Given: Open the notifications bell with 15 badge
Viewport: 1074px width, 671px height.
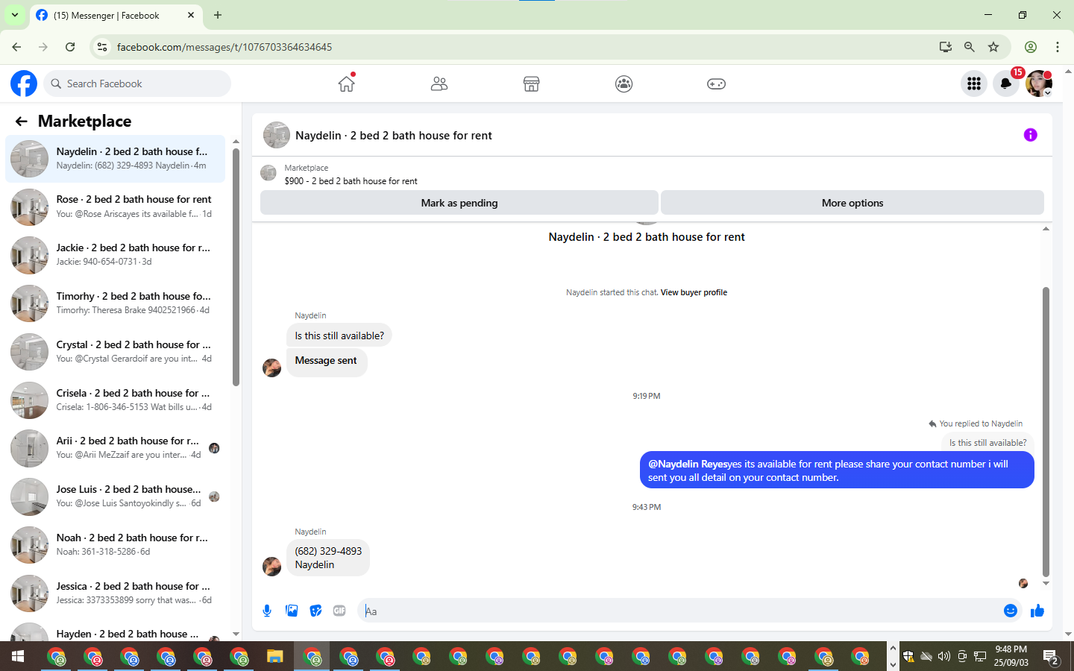Looking at the screenshot, I should tap(1006, 84).
